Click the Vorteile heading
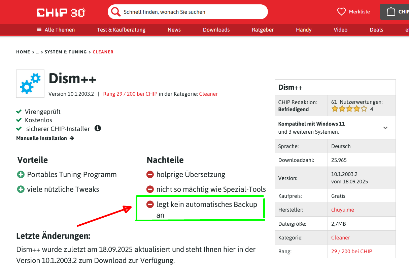This screenshot has height=267, width=409. coord(33,160)
